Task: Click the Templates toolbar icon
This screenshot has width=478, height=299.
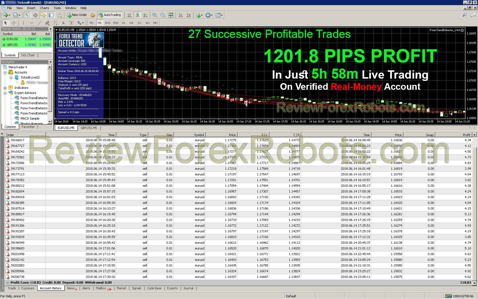Action: click(218, 15)
